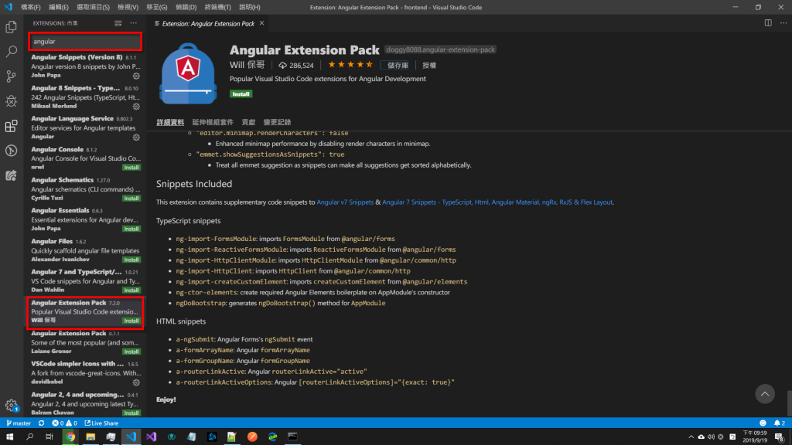Open Visual Studio from the taskbar
Image resolution: width=792 pixels, height=445 pixels.
pos(151,437)
